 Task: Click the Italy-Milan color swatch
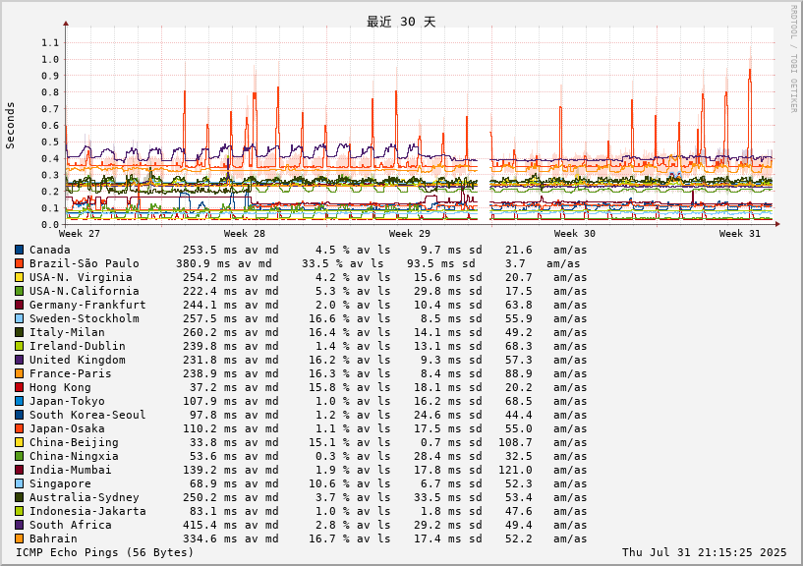(x=20, y=332)
